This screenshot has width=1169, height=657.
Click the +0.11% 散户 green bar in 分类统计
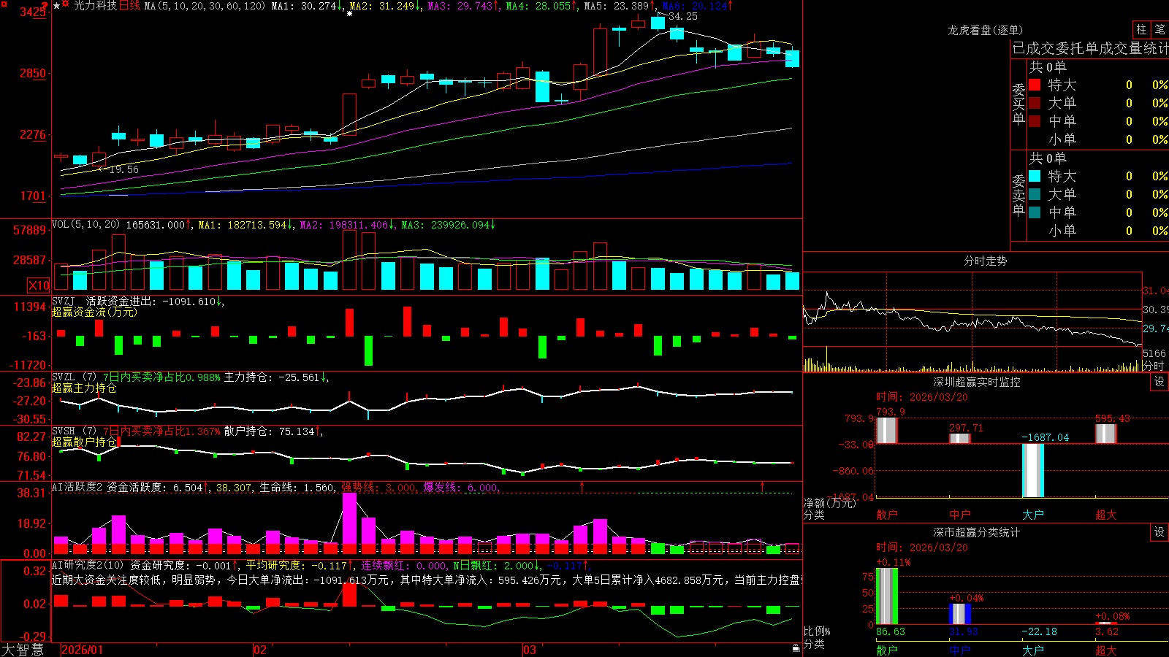click(x=887, y=596)
